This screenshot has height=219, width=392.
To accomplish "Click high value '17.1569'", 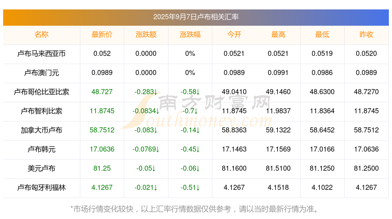I will click(278, 149).
